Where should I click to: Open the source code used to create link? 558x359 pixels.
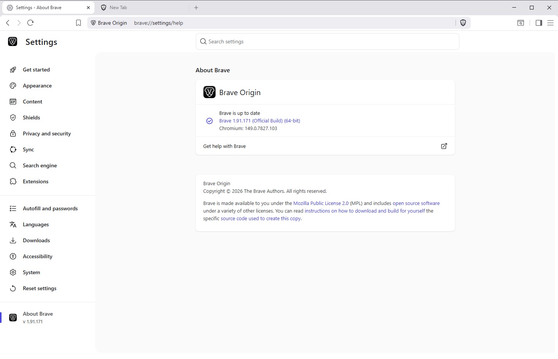click(x=261, y=219)
